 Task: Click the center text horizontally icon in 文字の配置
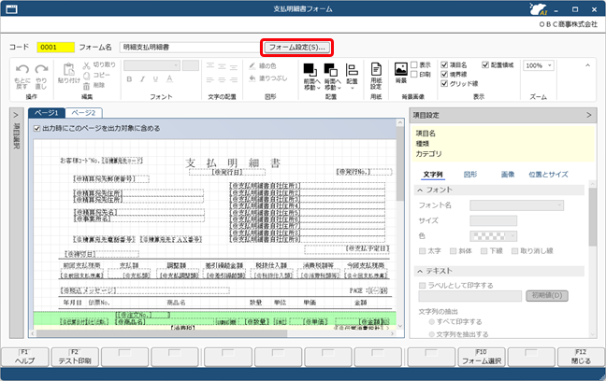click(x=222, y=80)
